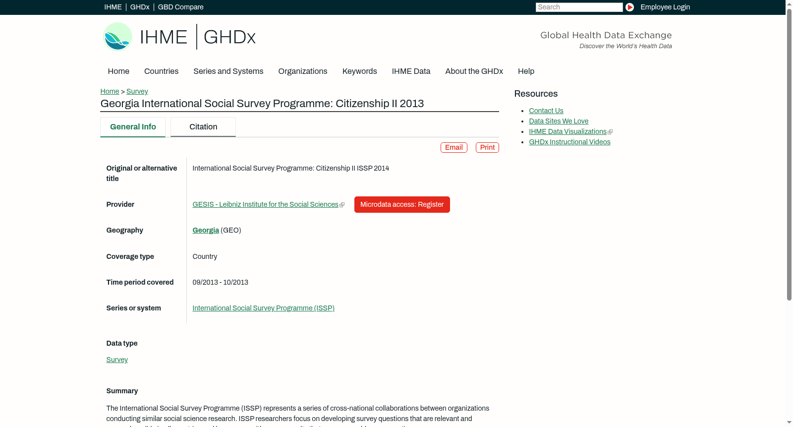Click the red search submit arrow button
Screen dimensions: 793x427
click(629, 7)
